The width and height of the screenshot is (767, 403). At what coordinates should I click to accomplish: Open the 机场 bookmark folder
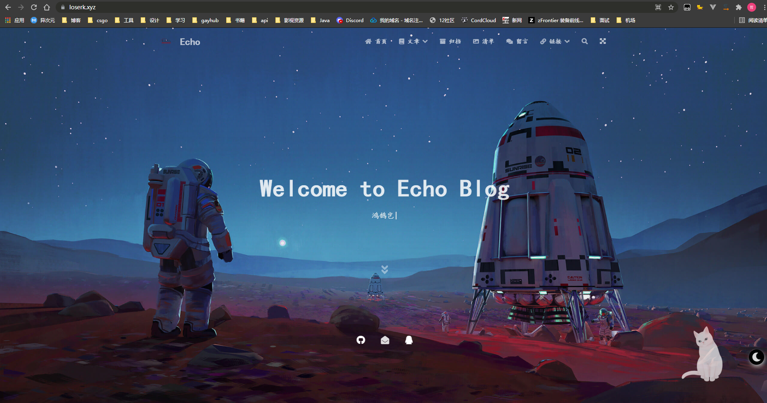click(x=626, y=20)
